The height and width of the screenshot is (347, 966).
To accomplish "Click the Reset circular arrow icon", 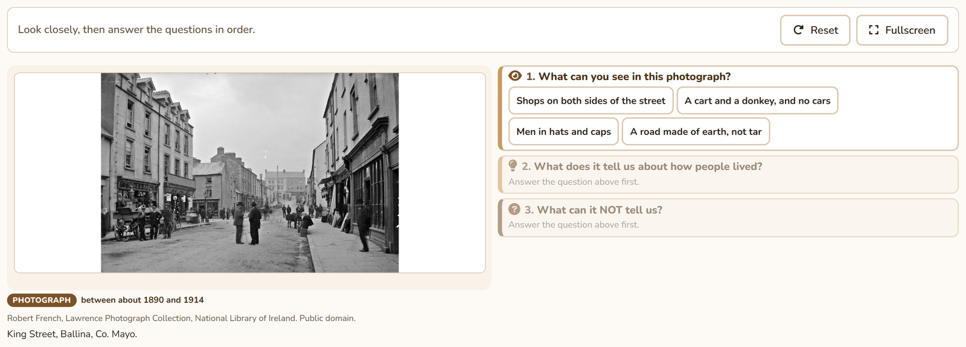I will click(798, 30).
